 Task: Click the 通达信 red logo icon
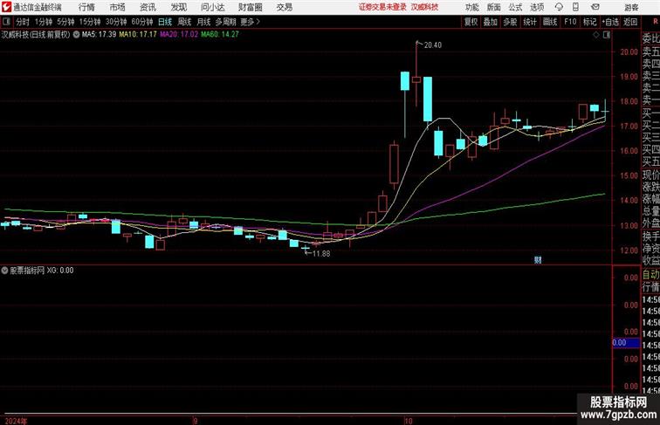(x=6, y=7)
